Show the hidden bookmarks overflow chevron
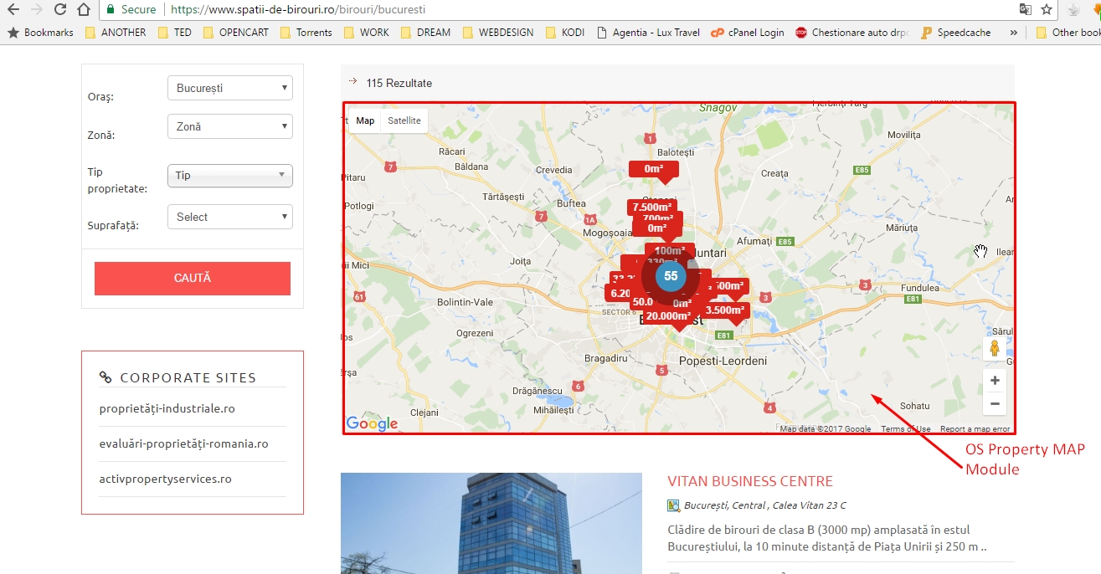The width and height of the screenshot is (1101, 574). click(x=1014, y=33)
